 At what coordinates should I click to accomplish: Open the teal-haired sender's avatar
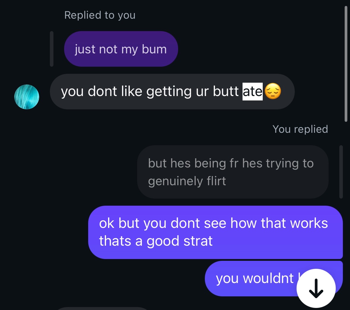pos(26,97)
